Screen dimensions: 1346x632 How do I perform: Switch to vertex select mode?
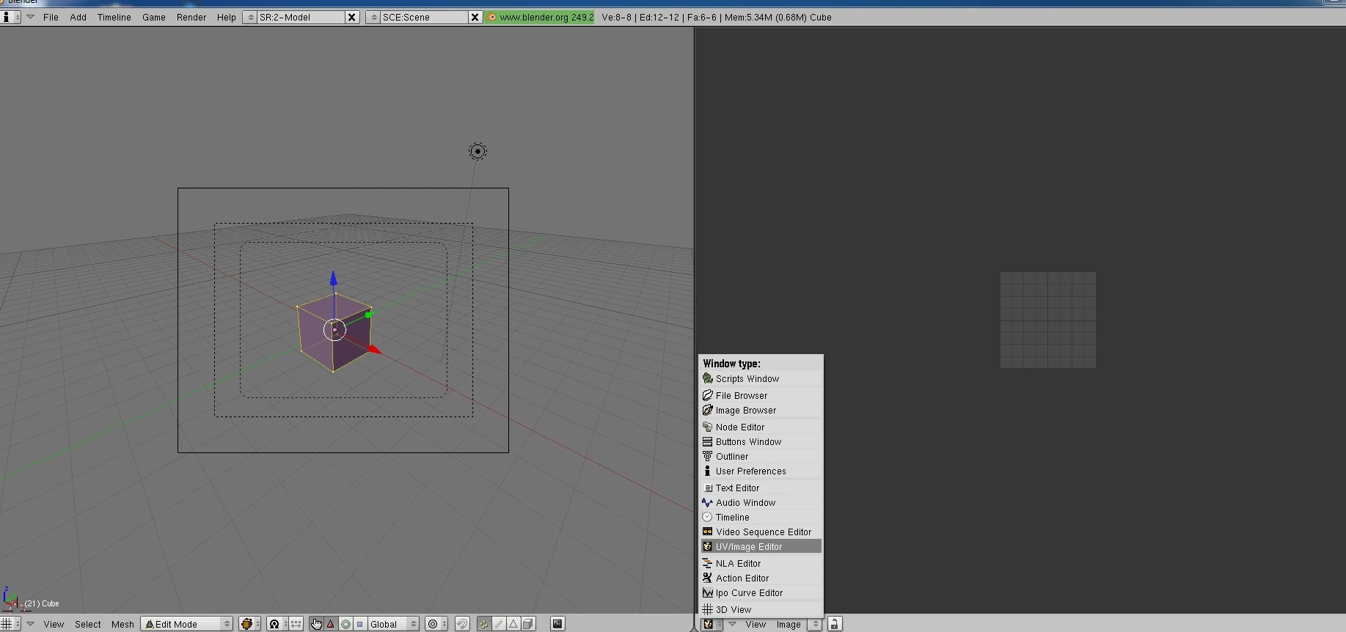(x=483, y=624)
